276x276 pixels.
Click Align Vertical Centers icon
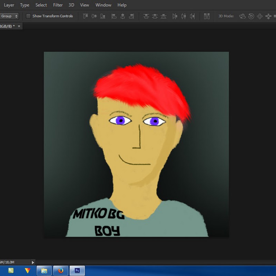pyautogui.click(x=94, y=16)
